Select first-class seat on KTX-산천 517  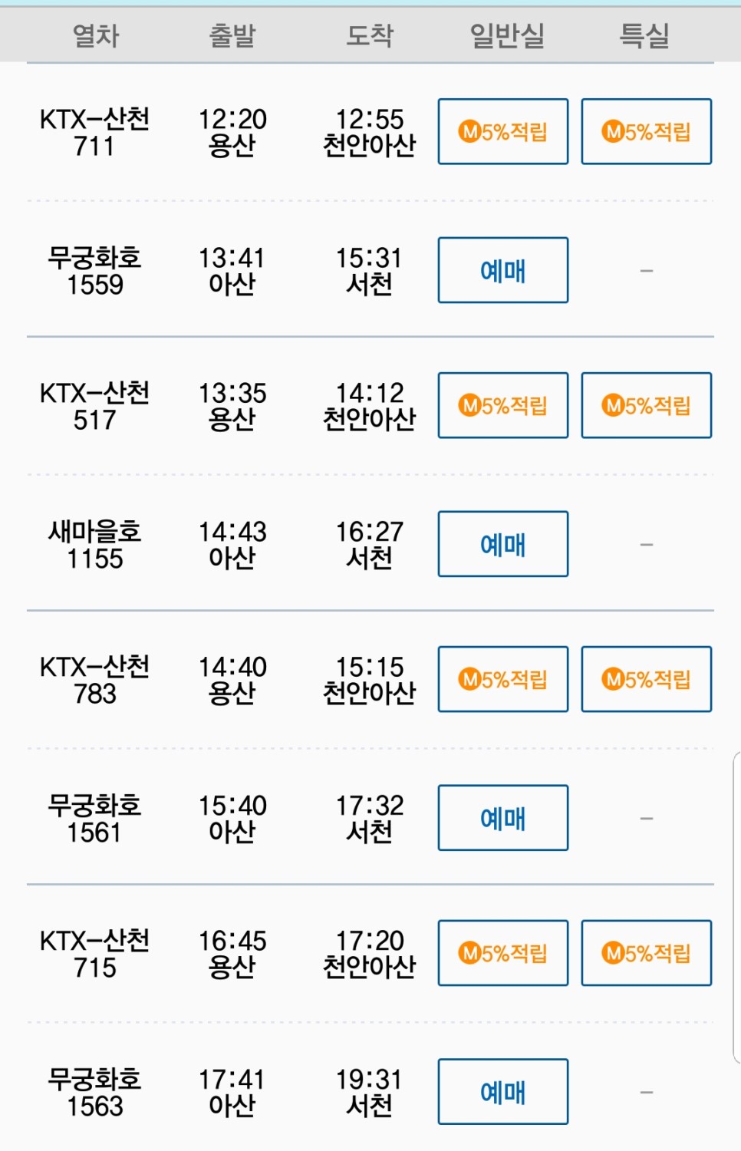(647, 405)
